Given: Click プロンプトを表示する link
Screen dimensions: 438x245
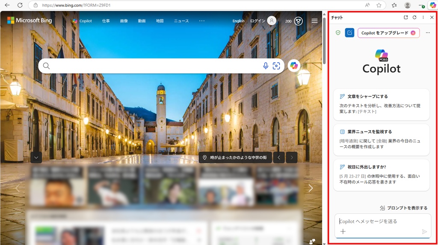Looking at the screenshot, I should [x=404, y=208].
